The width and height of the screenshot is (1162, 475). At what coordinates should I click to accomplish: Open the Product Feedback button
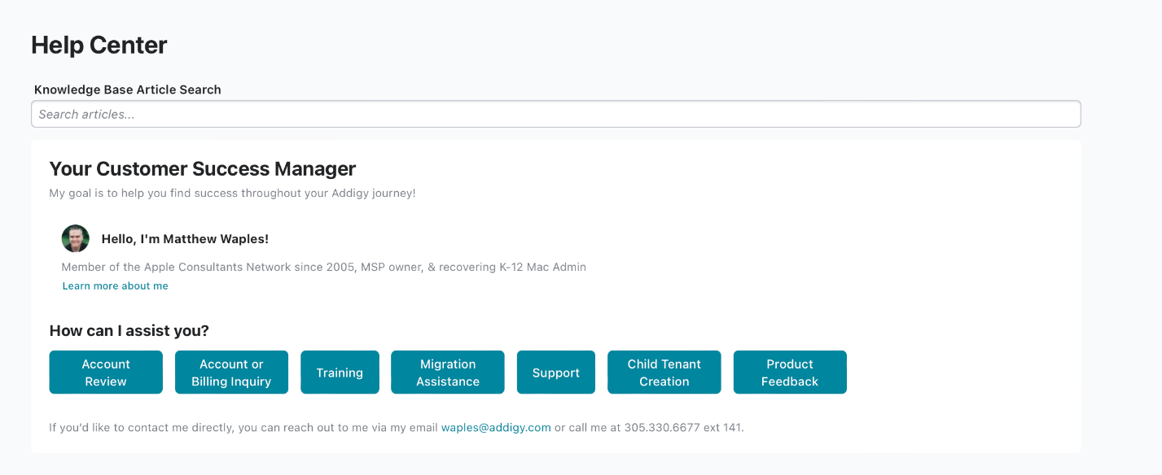(790, 373)
